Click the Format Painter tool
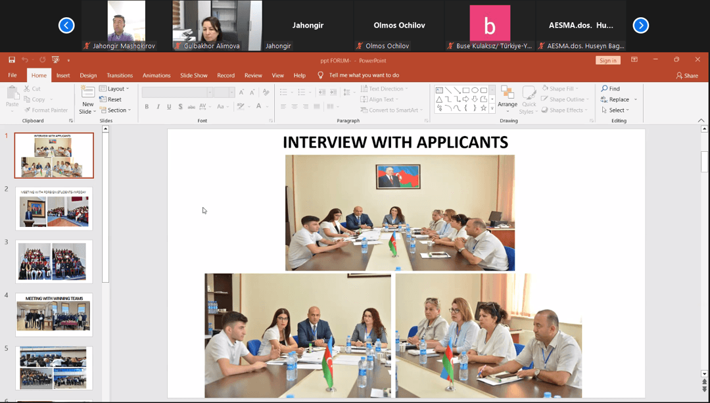The image size is (710, 403). tap(46, 110)
